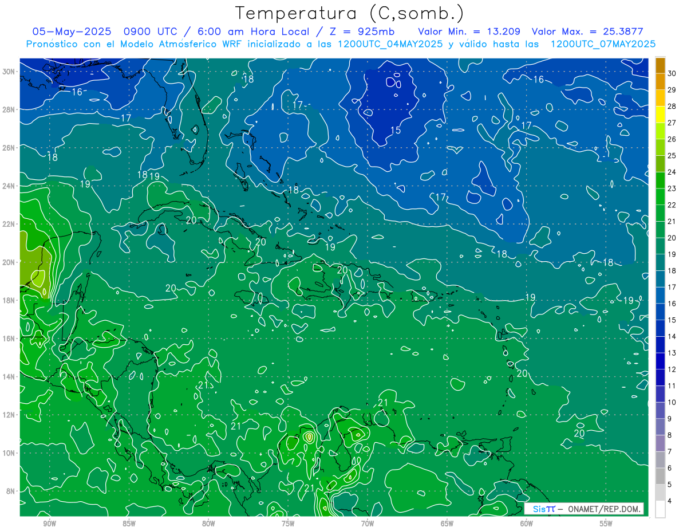
Task: Click the brown colorbar swatch above 30
Action: 660,65
